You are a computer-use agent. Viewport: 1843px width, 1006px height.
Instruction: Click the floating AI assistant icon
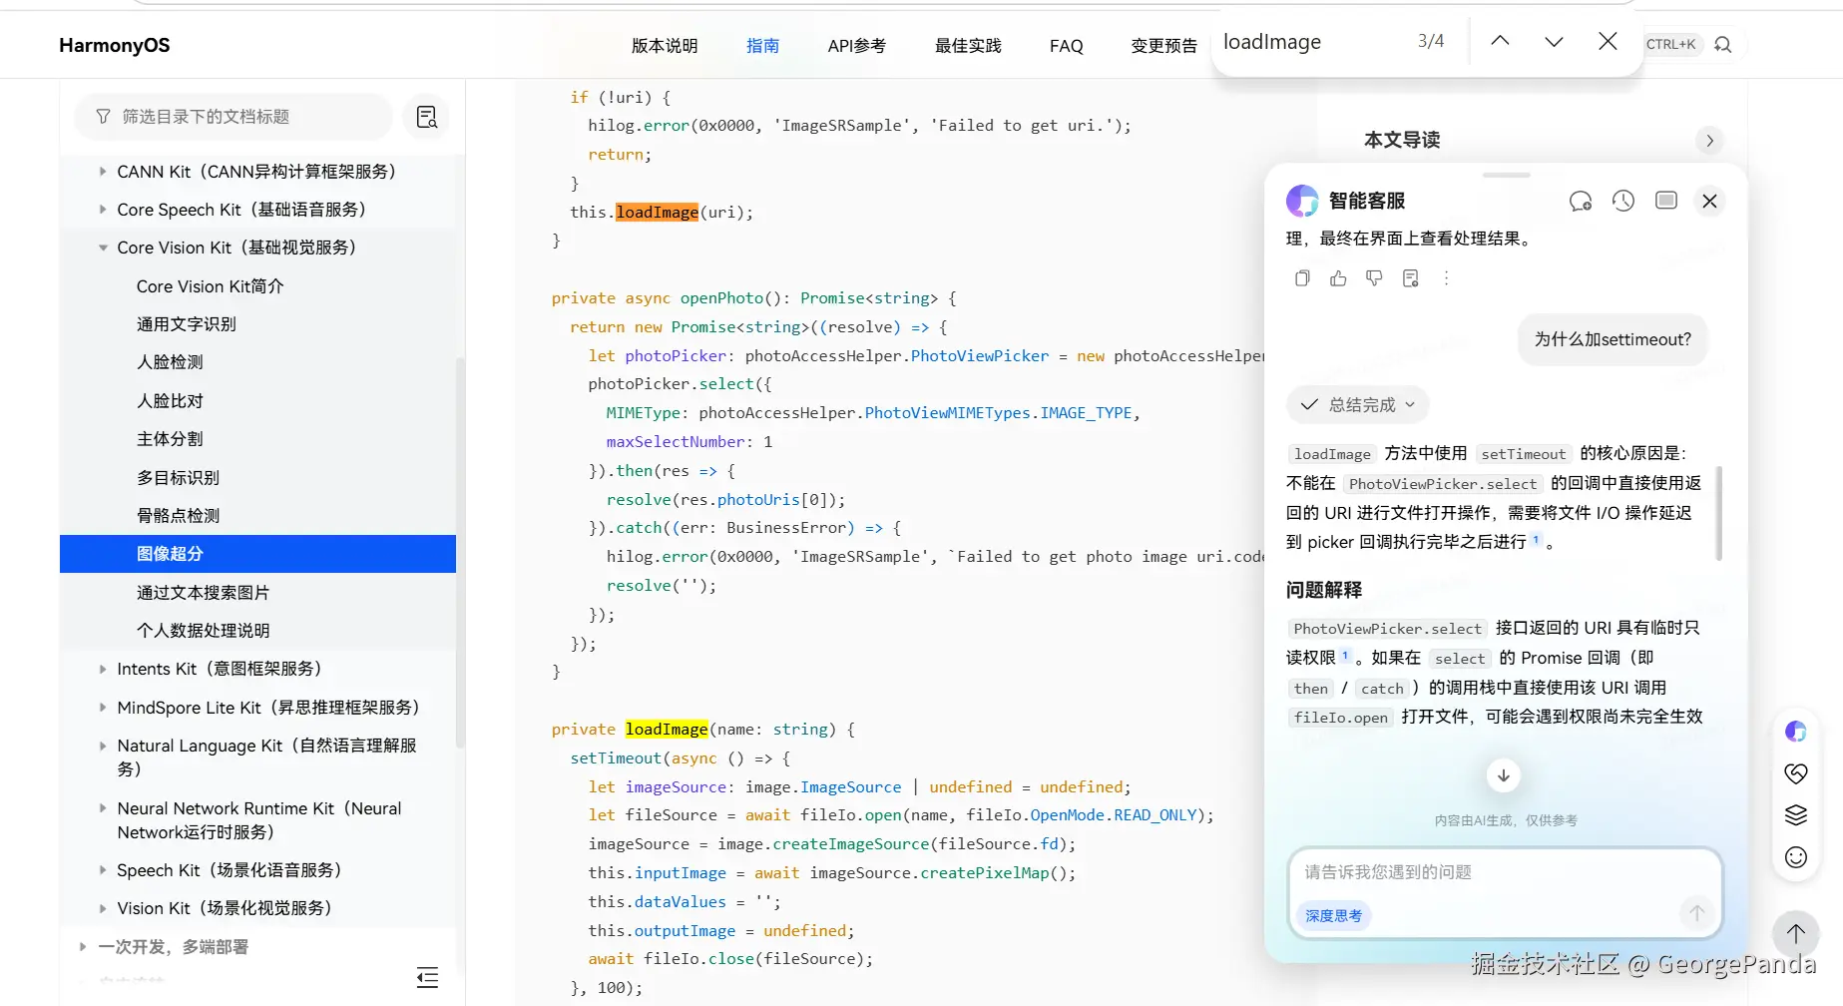coord(1796,732)
